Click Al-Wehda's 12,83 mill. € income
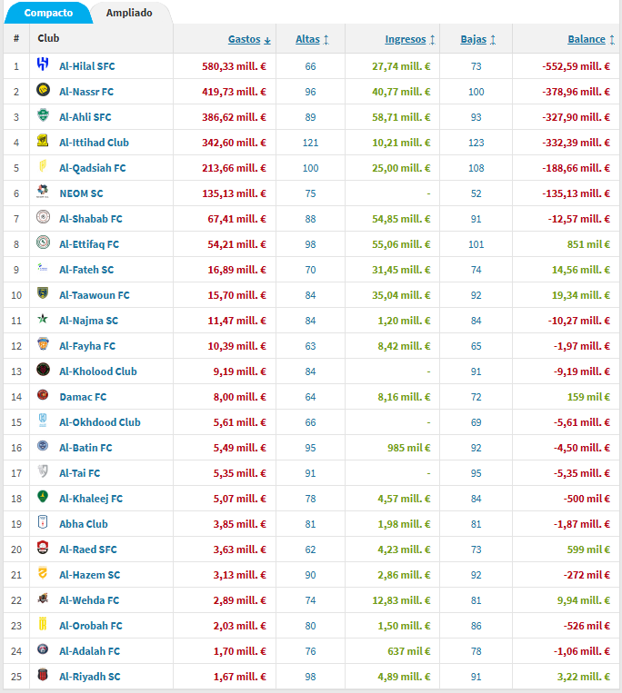Viewport: 622px width, 693px height. [x=401, y=600]
